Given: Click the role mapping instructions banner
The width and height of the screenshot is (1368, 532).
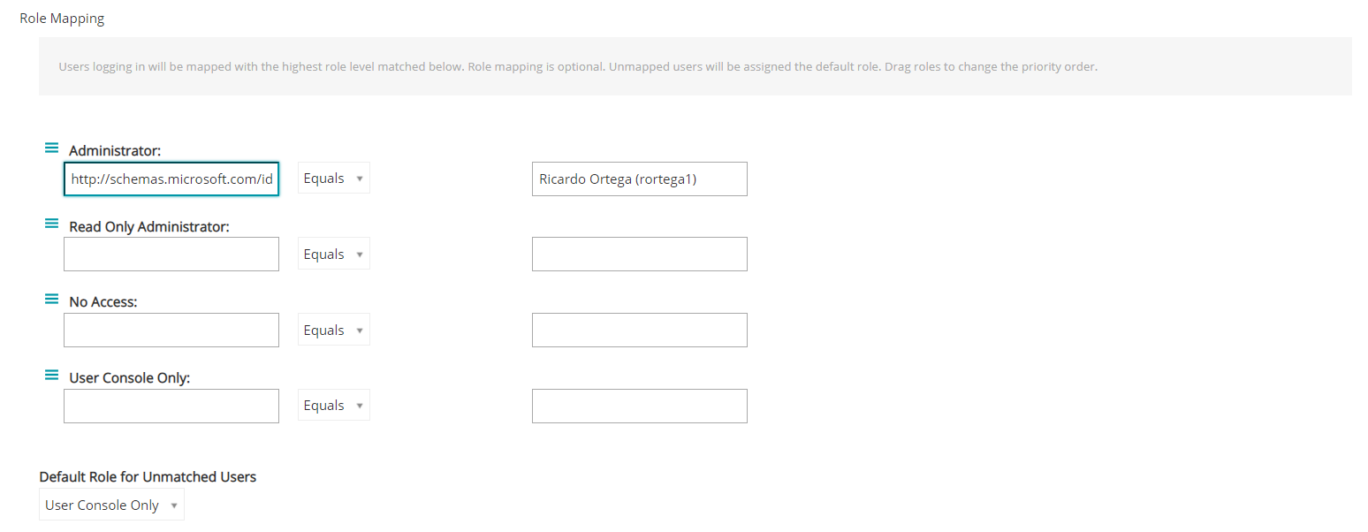Looking at the screenshot, I should pos(577,66).
